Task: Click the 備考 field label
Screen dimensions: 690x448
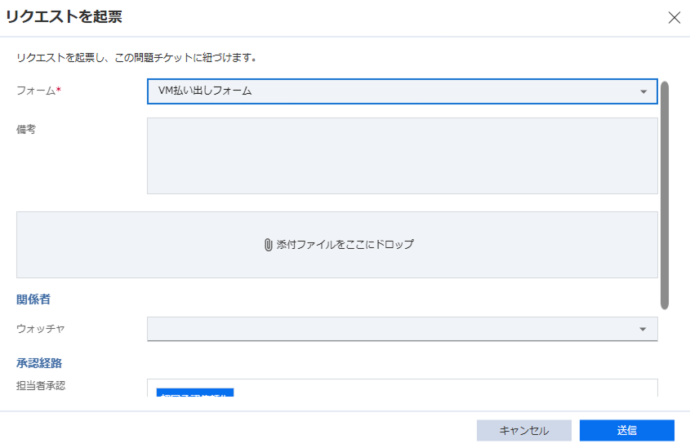Action: [x=26, y=129]
